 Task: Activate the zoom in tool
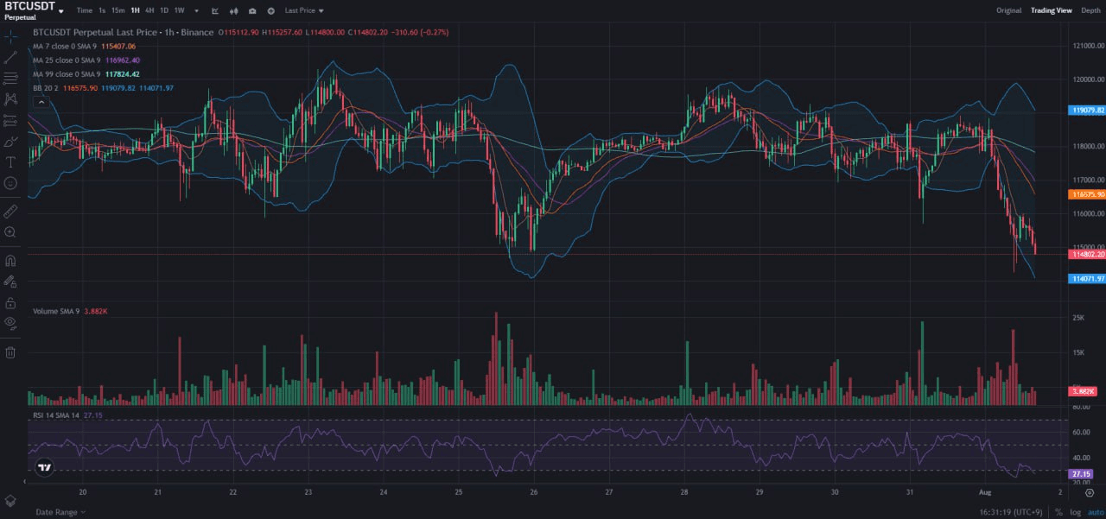click(x=10, y=232)
